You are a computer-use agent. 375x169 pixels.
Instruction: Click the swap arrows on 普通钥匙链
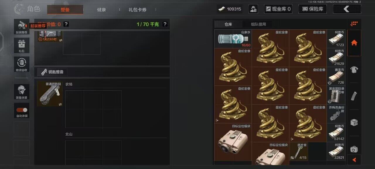tap(60, 104)
